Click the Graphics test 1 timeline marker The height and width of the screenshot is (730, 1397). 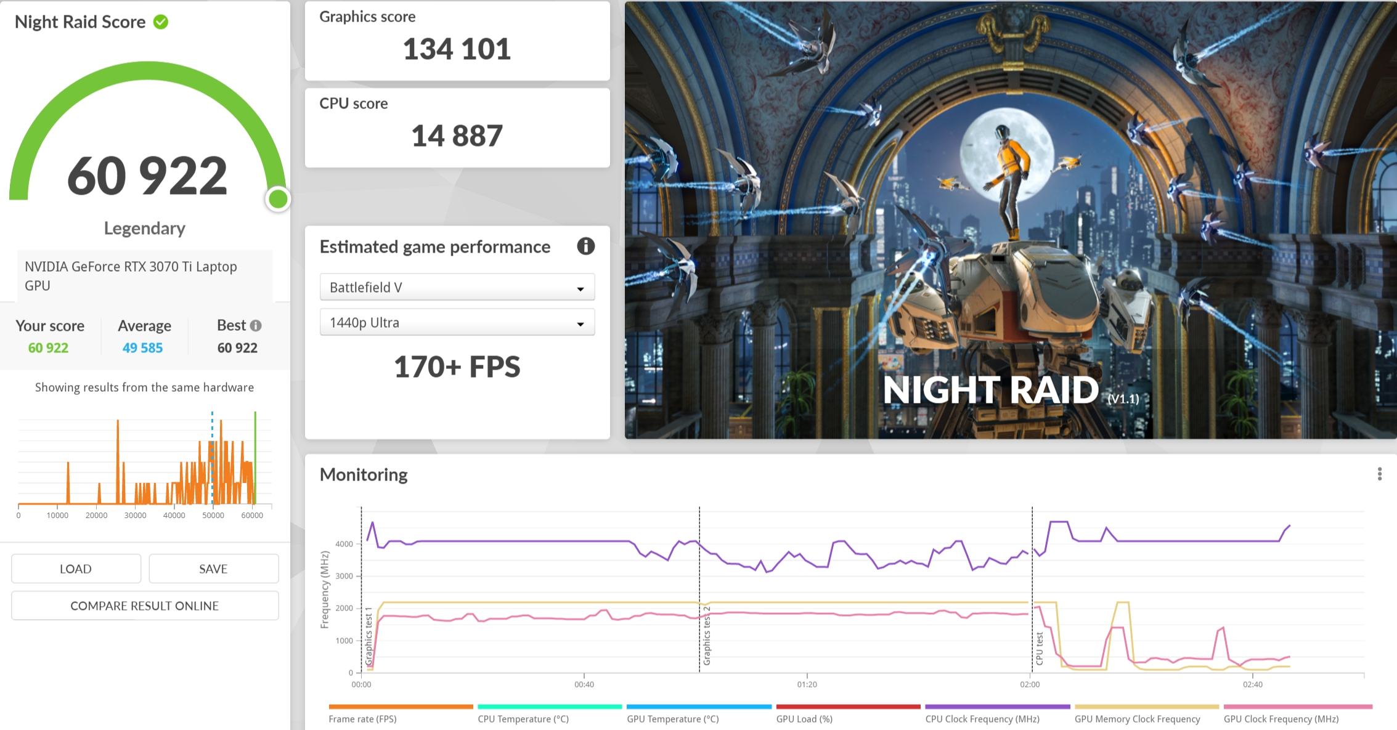[x=369, y=636]
